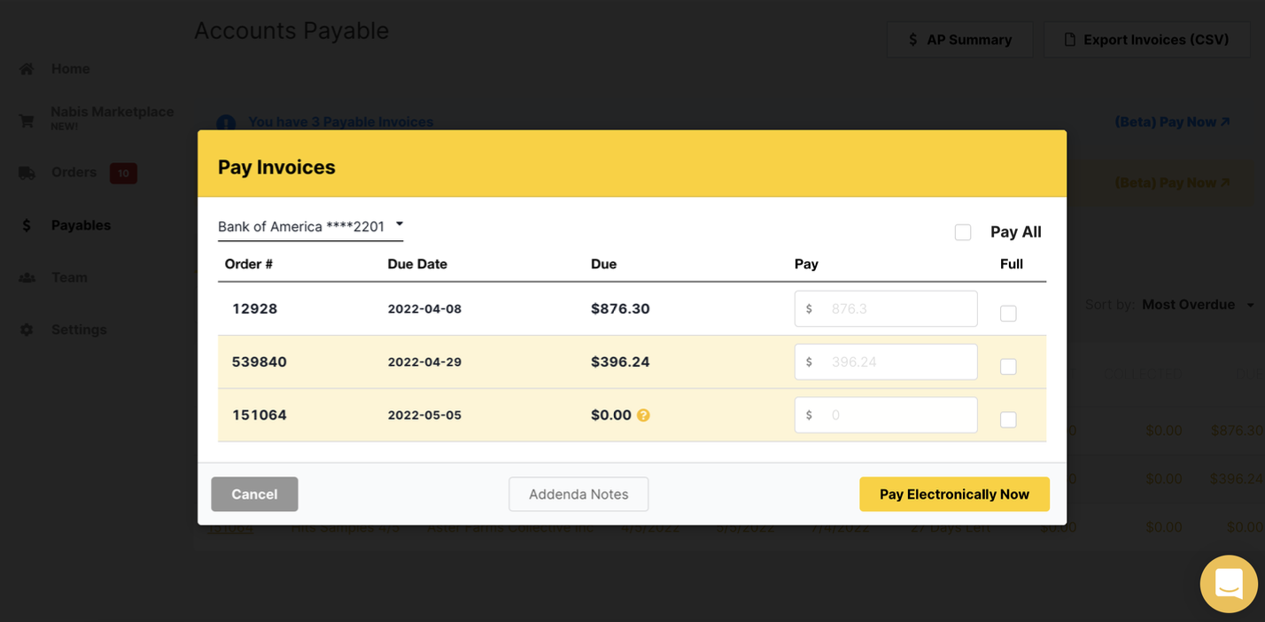Enable the Pay All checkbox
Image resolution: width=1265 pixels, height=622 pixels.
pyautogui.click(x=963, y=232)
